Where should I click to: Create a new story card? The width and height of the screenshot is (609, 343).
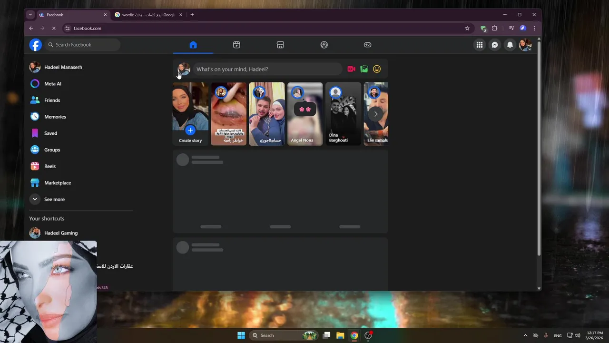pos(190,114)
